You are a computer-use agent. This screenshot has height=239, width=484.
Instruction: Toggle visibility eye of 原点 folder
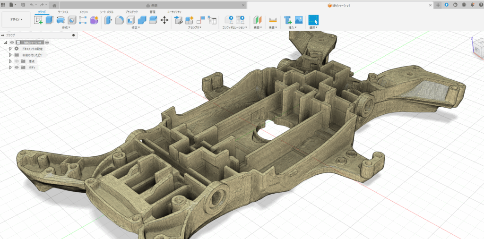point(17,61)
